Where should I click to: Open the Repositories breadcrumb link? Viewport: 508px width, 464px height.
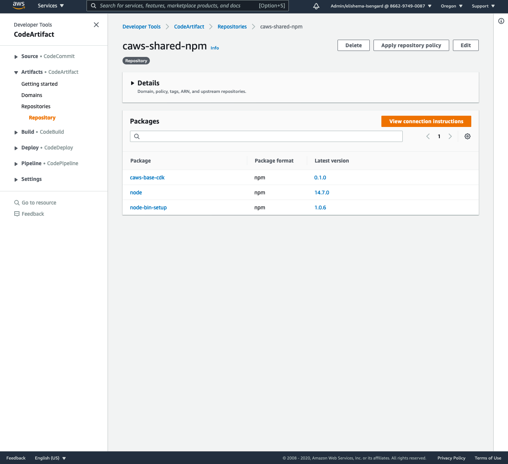232,27
